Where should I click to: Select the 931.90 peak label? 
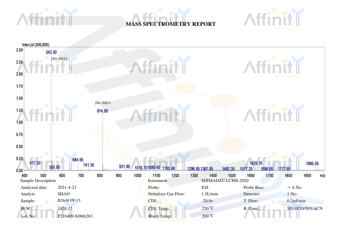tap(124, 167)
